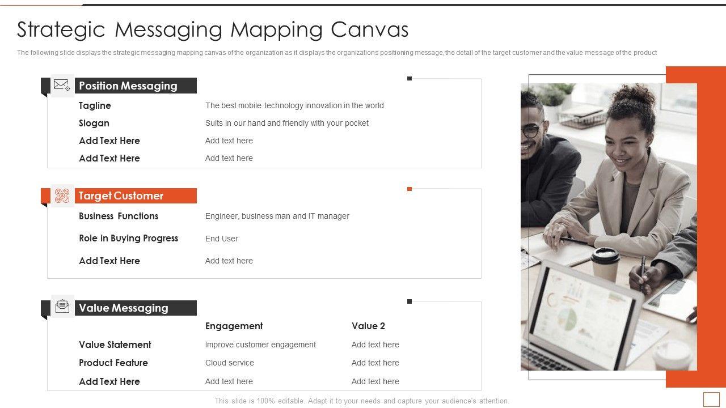This screenshot has width=726, height=408.
Task: Click small orange square marker above Target Customer box
Action: coord(410,189)
